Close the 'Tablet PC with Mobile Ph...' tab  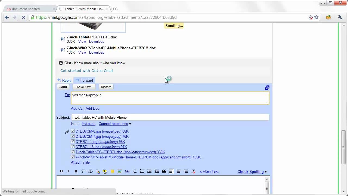tap(107, 9)
